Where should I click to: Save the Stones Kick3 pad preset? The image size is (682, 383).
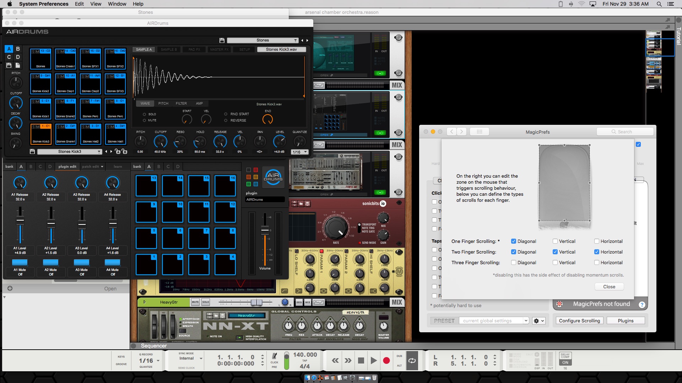[x=32, y=151]
